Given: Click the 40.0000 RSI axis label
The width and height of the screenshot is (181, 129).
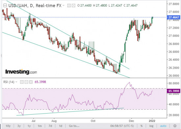Looking at the screenshot, I should click(174, 104).
